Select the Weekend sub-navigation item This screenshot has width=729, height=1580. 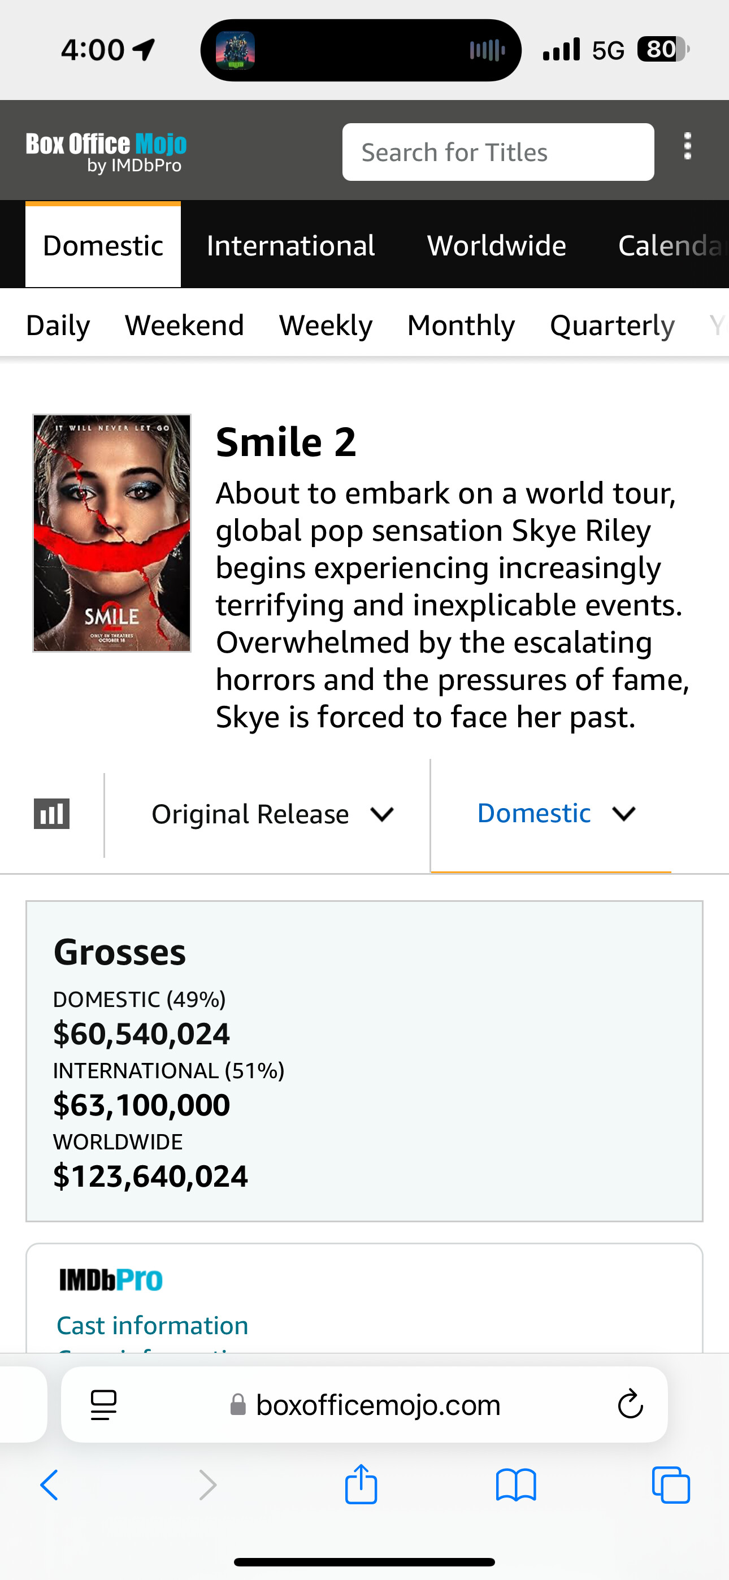tap(184, 325)
